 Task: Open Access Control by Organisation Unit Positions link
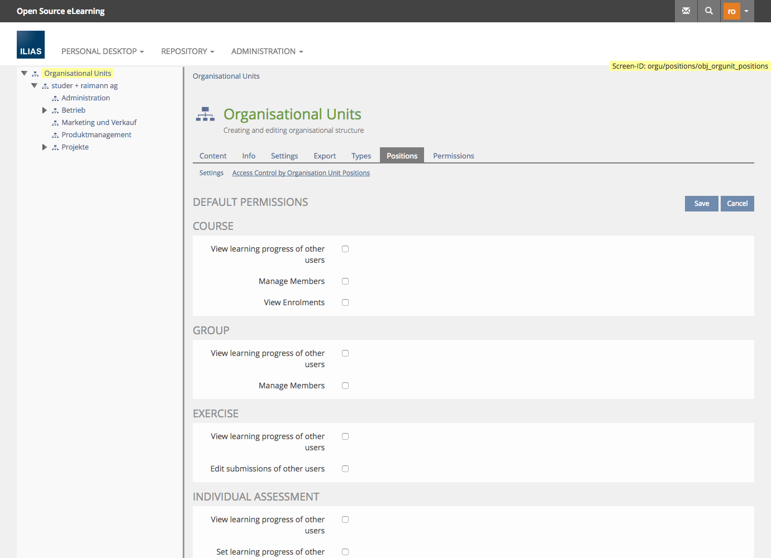point(301,173)
